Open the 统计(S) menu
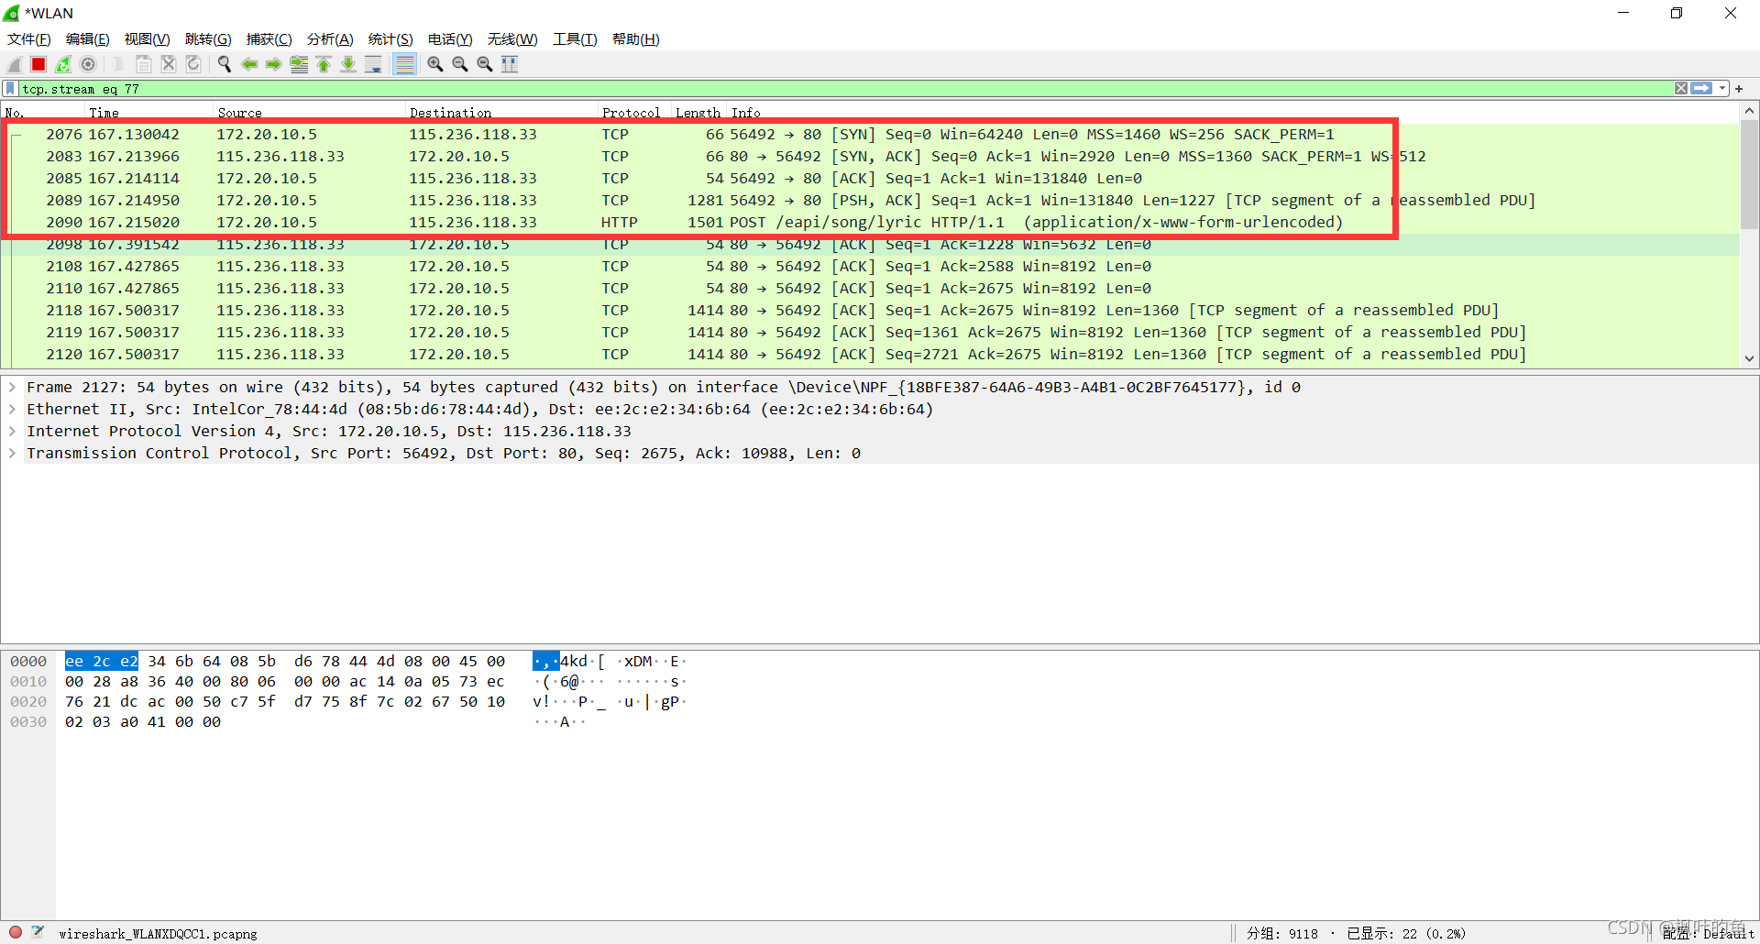Image resolution: width=1760 pixels, height=944 pixels. pyautogui.click(x=390, y=39)
